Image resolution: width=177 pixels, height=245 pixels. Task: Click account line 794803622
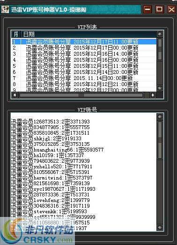(51, 161)
